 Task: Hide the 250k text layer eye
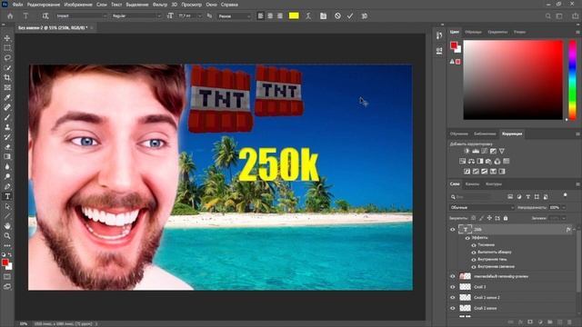point(453,230)
